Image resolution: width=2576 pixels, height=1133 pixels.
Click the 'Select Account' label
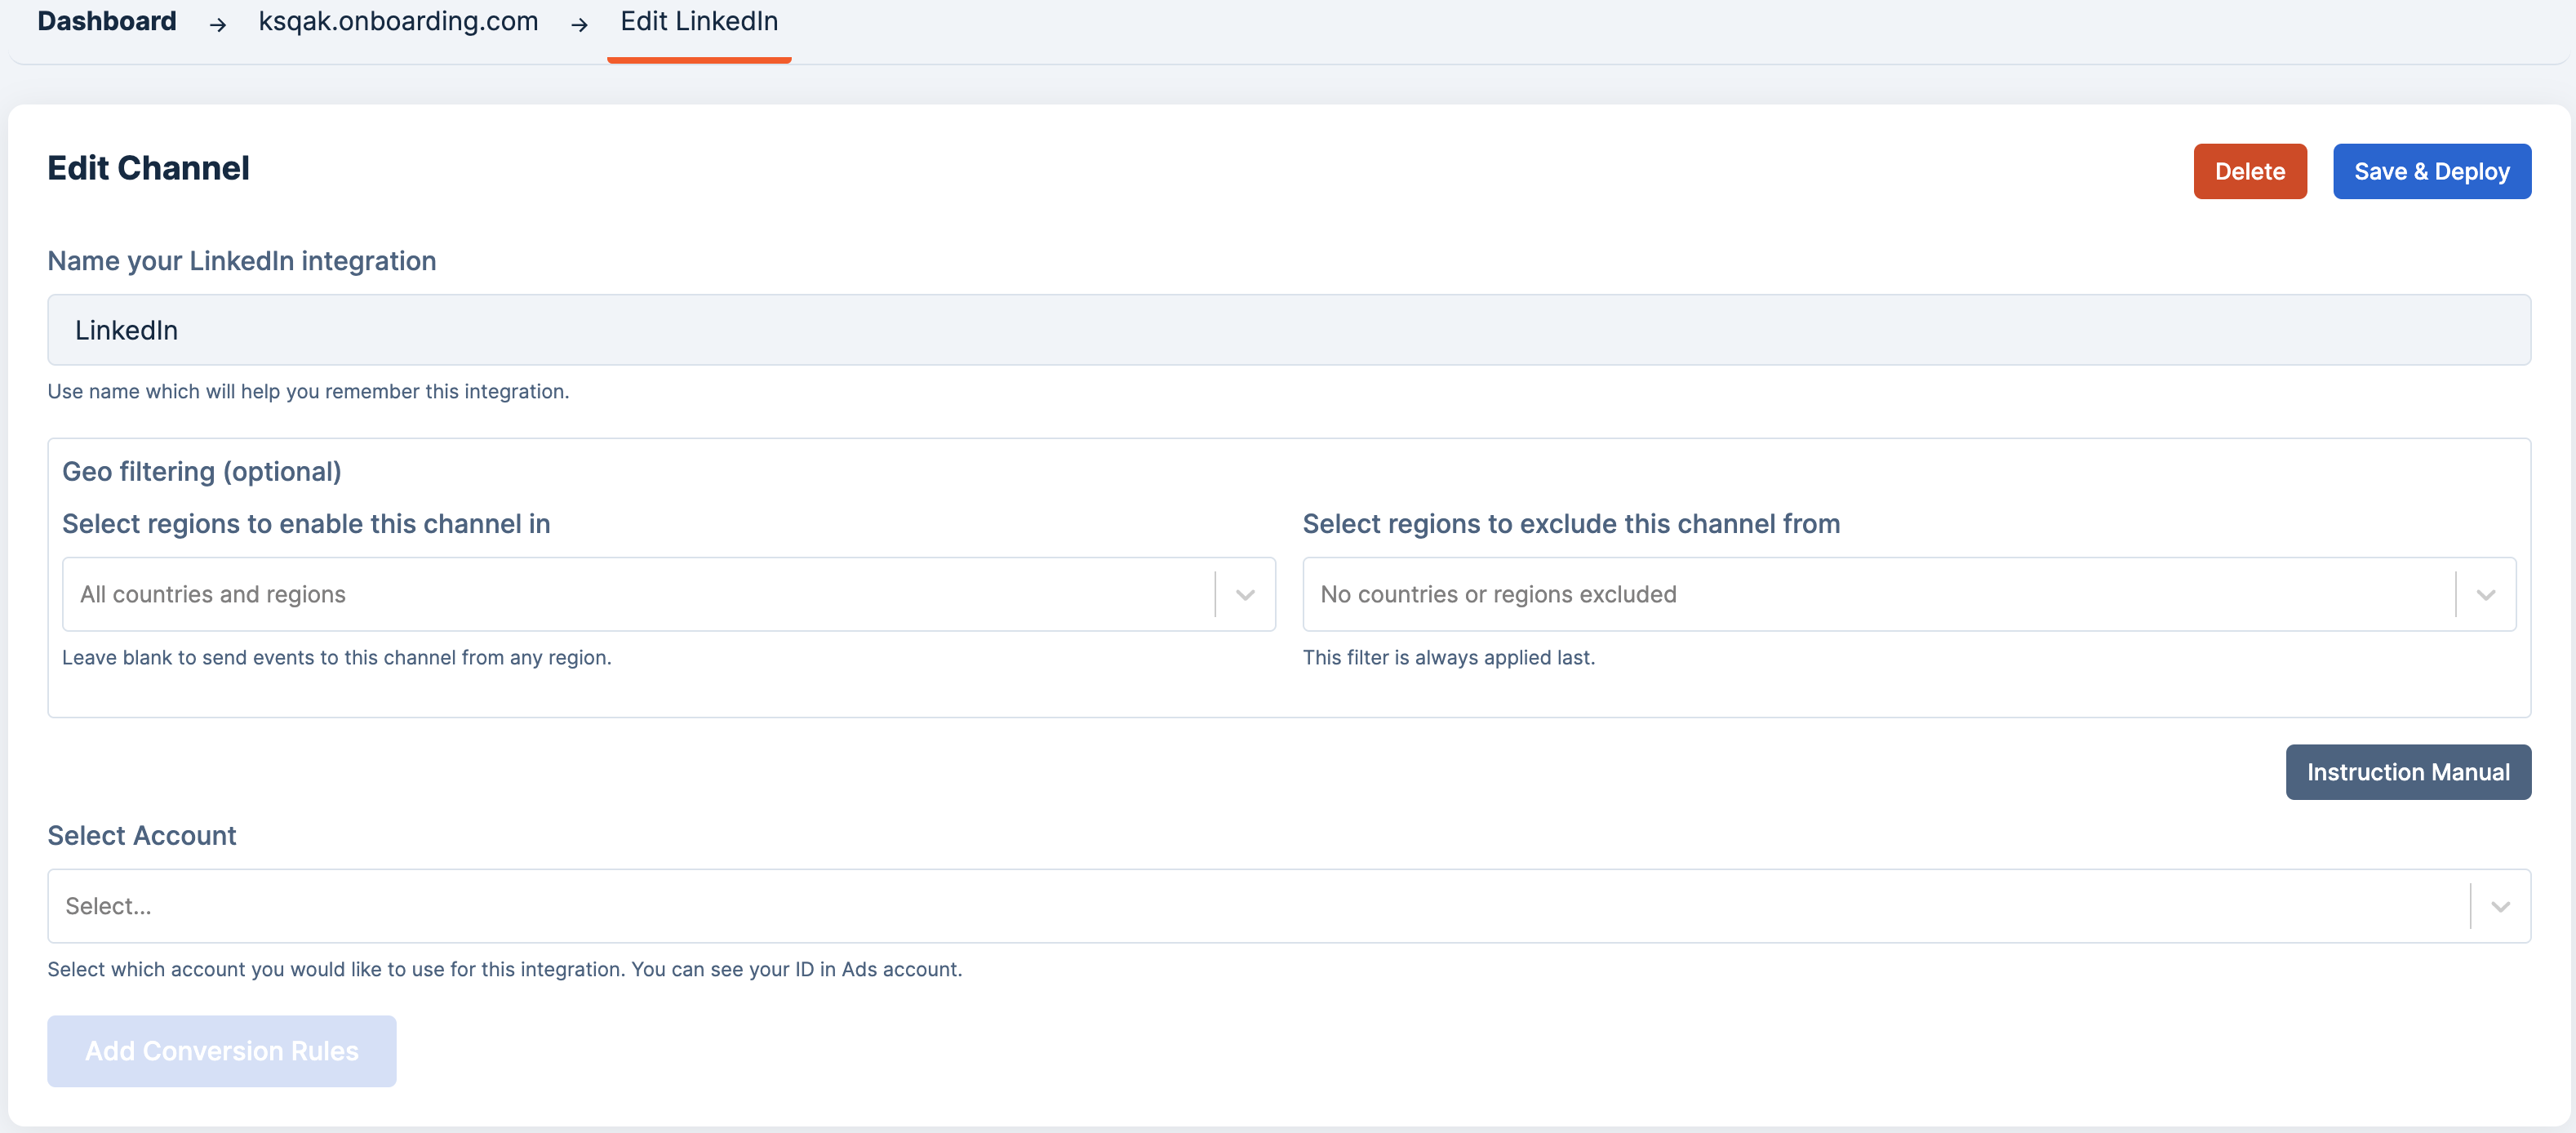[142, 836]
